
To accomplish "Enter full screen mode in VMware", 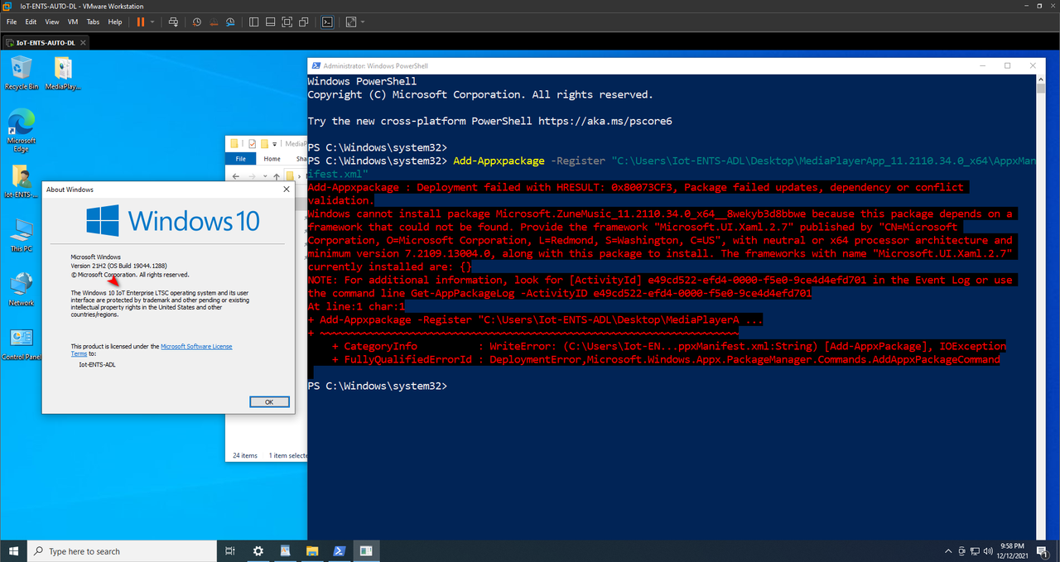I will (x=287, y=22).
